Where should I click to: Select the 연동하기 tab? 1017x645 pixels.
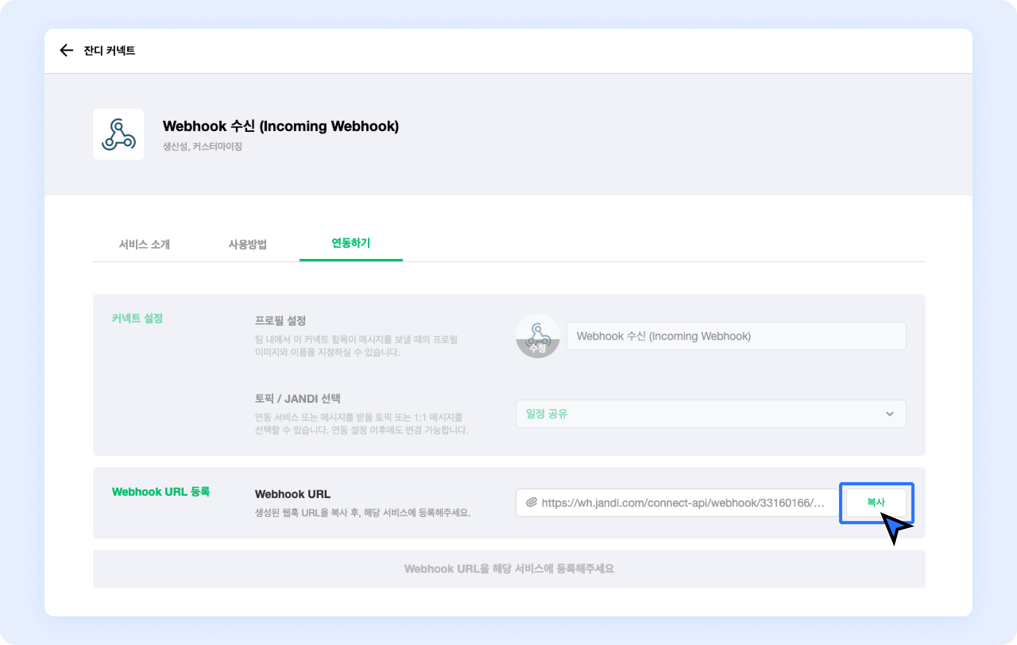pyautogui.click(x=350, y=243)
